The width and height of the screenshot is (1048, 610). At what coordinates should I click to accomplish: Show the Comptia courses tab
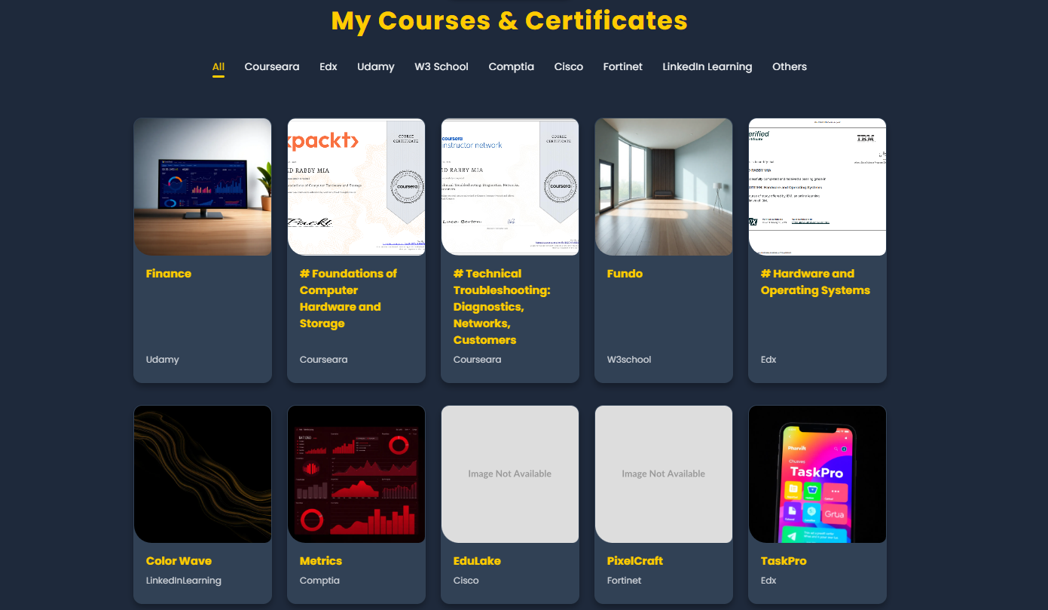pyautogui.click(x=511, y=66)
